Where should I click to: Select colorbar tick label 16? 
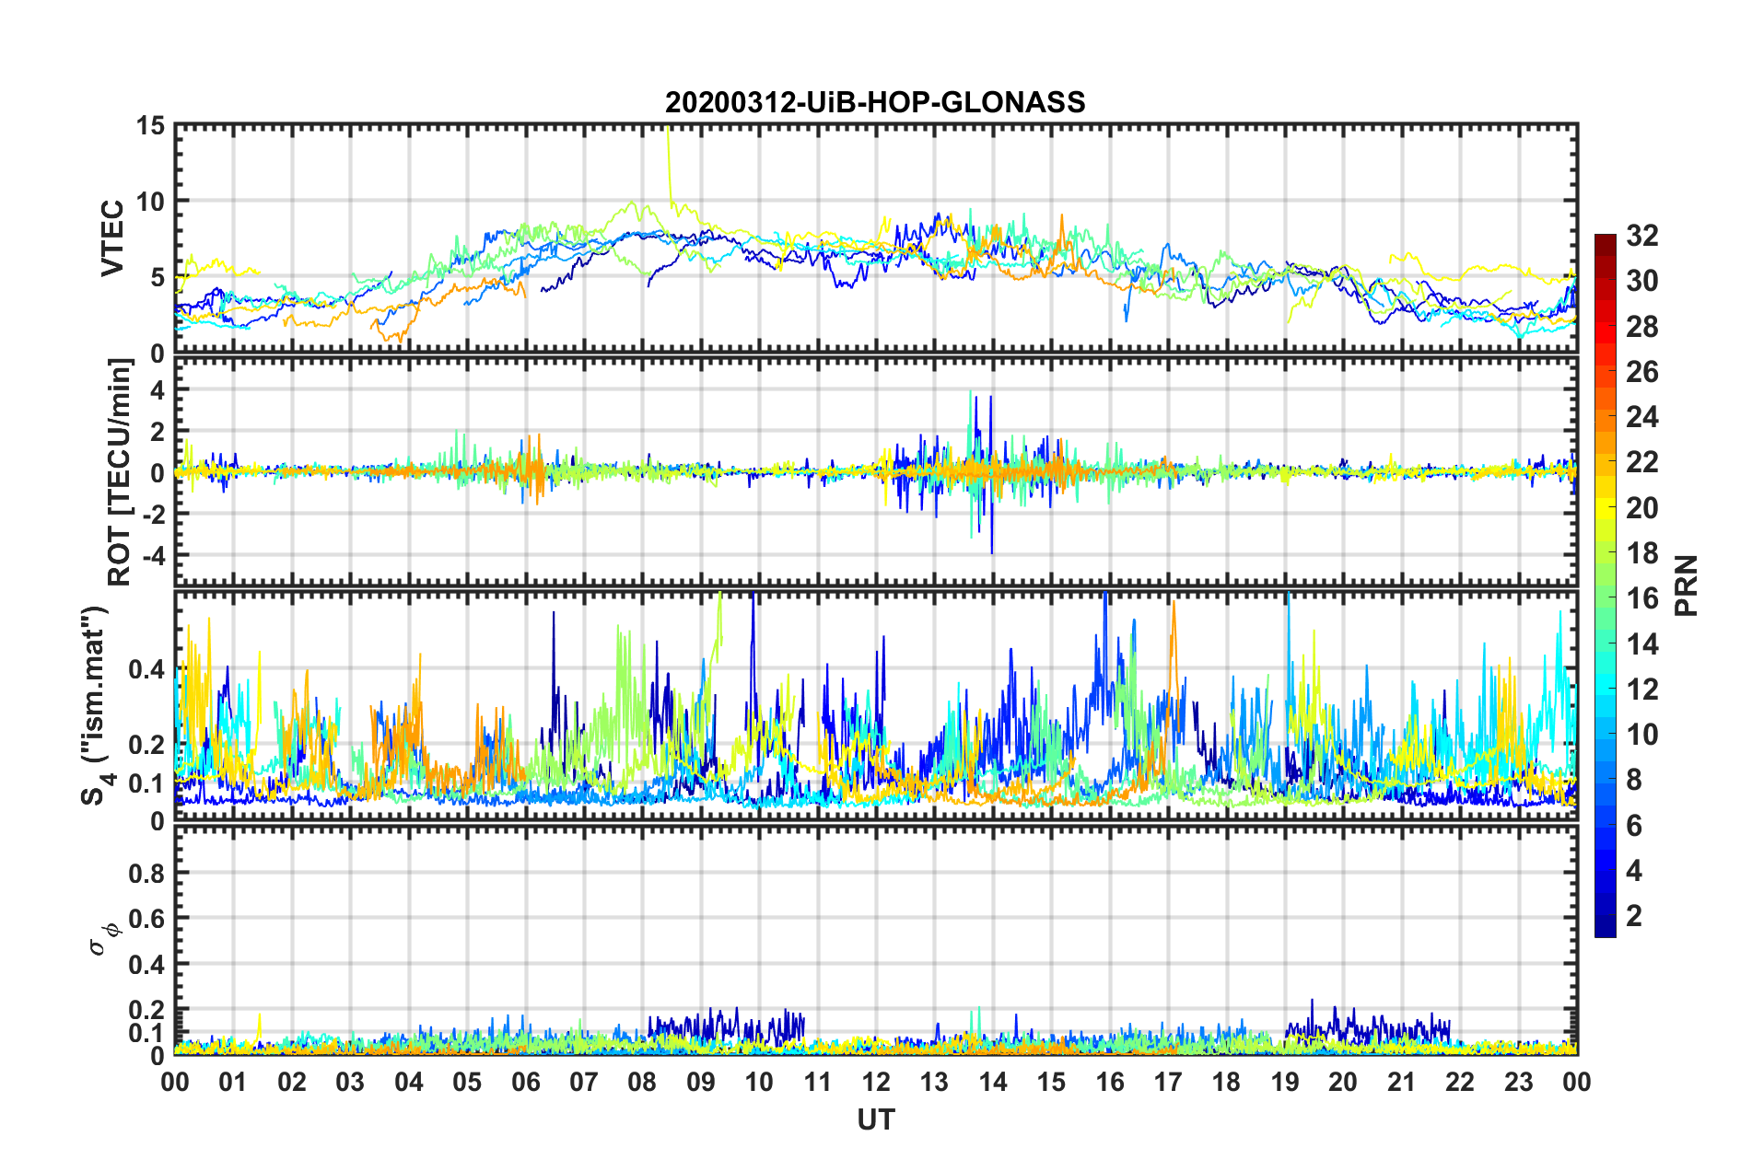(1641, 598)
